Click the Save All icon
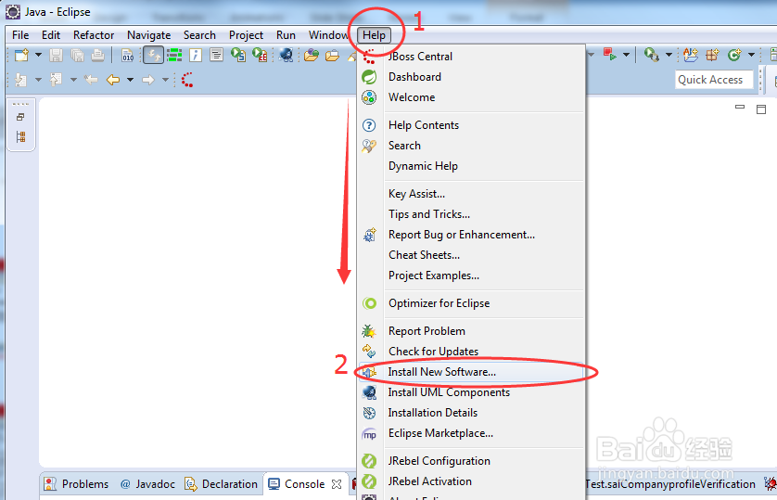This screenshot has width=777, height=500. tap(77, 55)
